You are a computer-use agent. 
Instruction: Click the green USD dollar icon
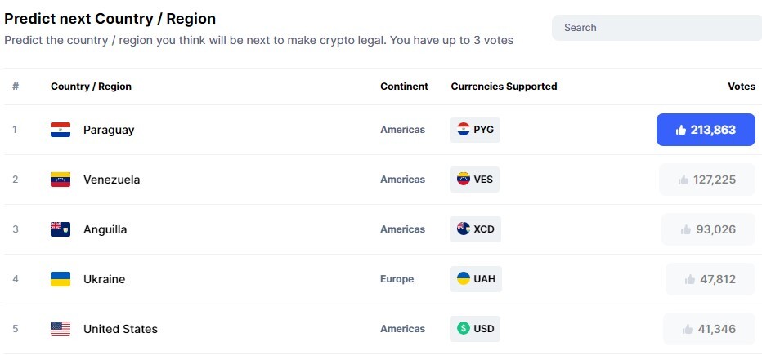464,328
